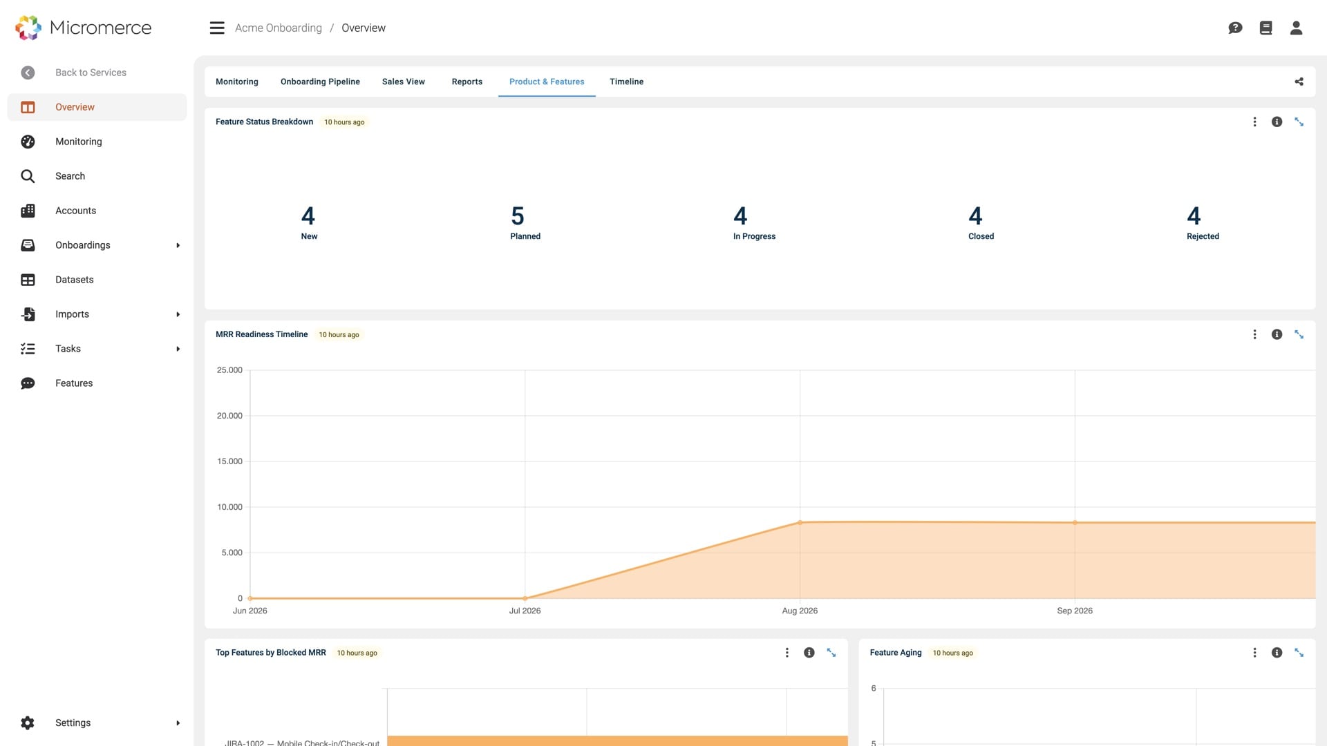Image resolution: width=1327 pixels, height=746 pixels.
Task: Click the Imports file icon
Action: [x=28, y=314]
